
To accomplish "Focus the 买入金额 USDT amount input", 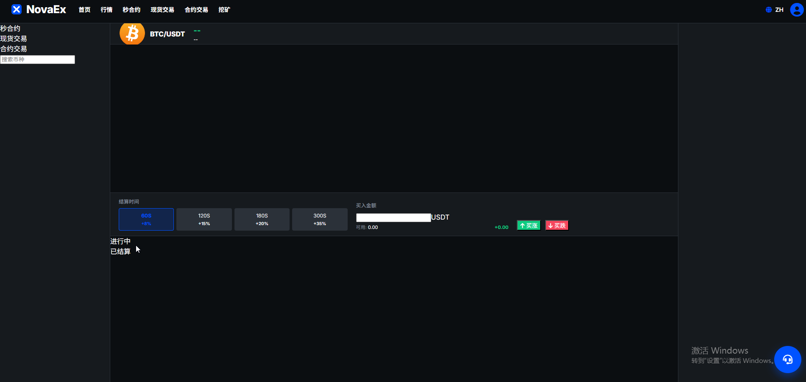I will [x=393, y=217].
